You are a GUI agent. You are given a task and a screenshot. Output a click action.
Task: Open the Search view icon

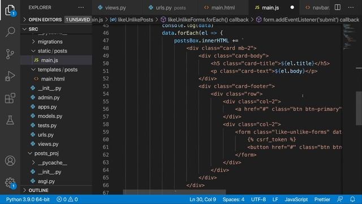[10, 32]
